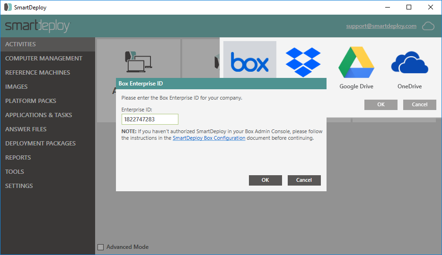The width and height of the screenshot is (442, 255).
Task: Cancel the Box Enterprise ID dialog
Action: pyautogui.click(x=304, y=180)
